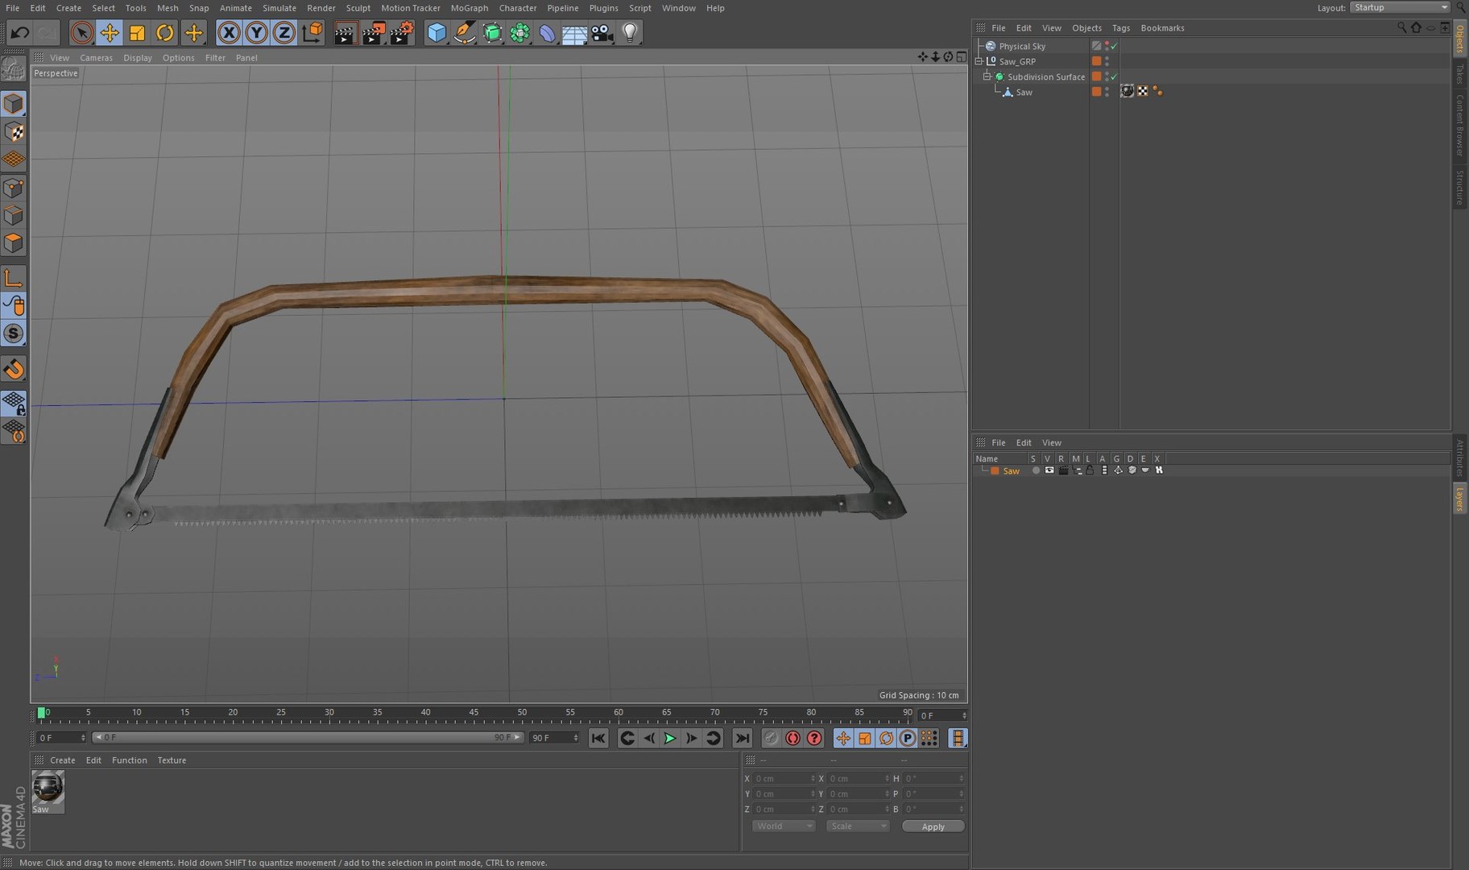Toggle the coordinate system icon
The width and height of the screenshot is (1469, 870).
point(312,33)
